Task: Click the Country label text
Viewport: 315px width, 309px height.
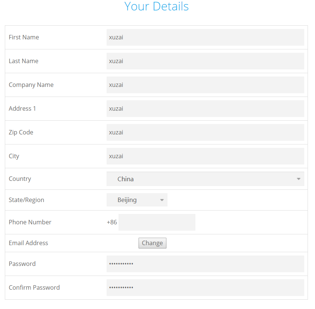Action: tap(20, 179)
